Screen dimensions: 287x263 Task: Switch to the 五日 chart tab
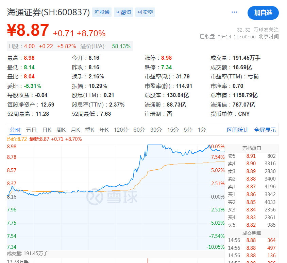coord(31,130)
